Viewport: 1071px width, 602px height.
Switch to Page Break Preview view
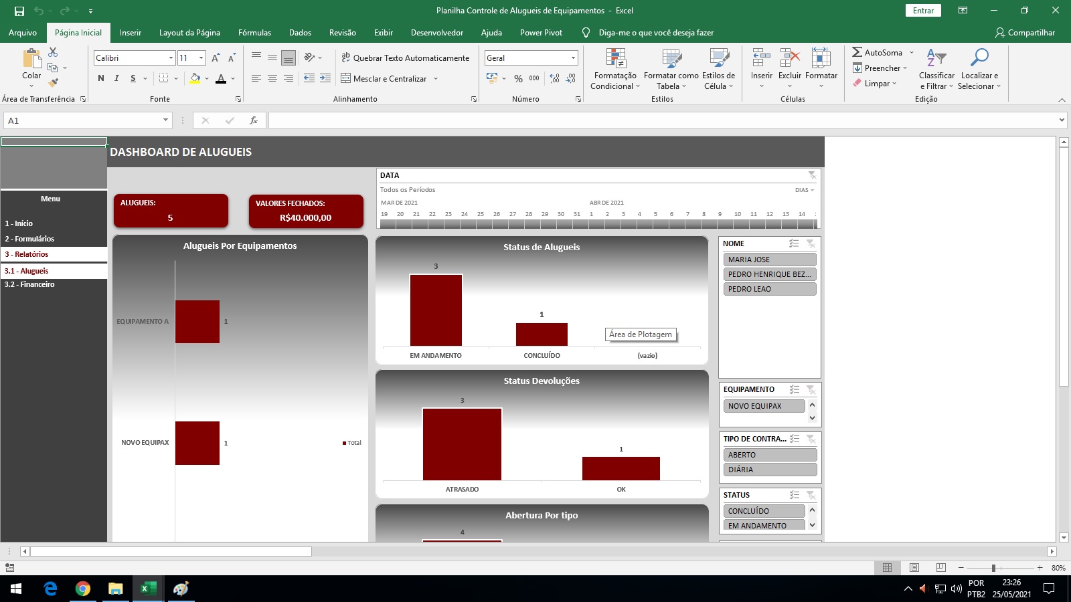pyautogui.click(x=940, y=568)
